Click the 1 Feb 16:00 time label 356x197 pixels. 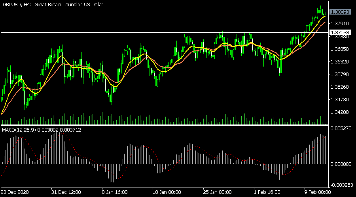[x=266, y=192]
